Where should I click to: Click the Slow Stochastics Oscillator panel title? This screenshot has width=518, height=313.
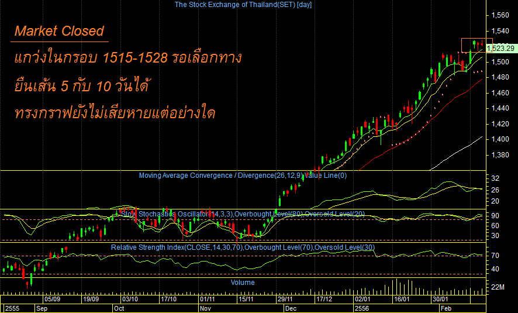pos(243,214)
